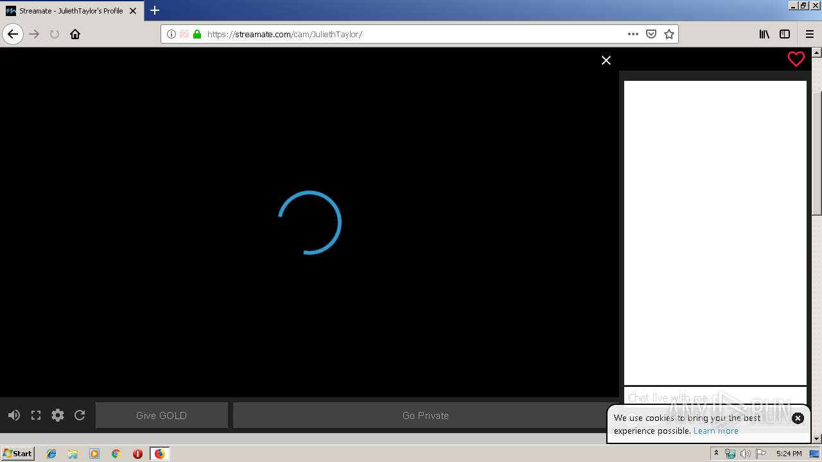
Task: Open the Library bookmarks menu
Action: (764, 34)
